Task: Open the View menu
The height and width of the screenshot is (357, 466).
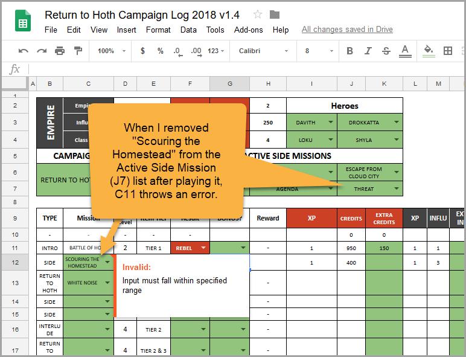Action: (99, 30)
